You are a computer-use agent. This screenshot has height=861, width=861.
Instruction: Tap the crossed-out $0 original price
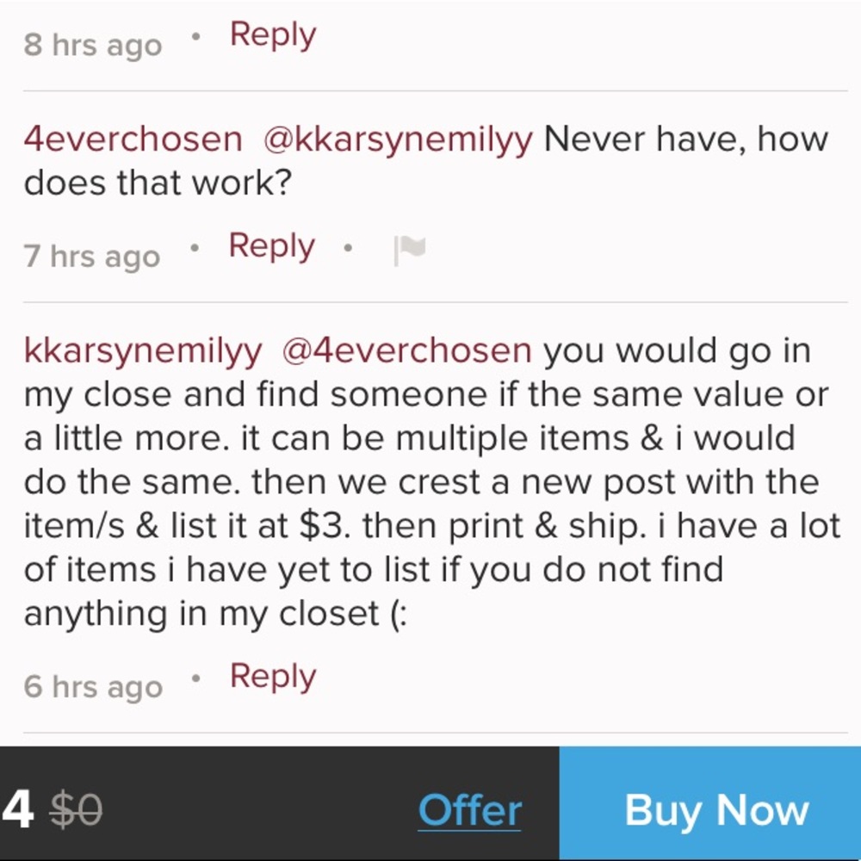click(x=76, y=810)
